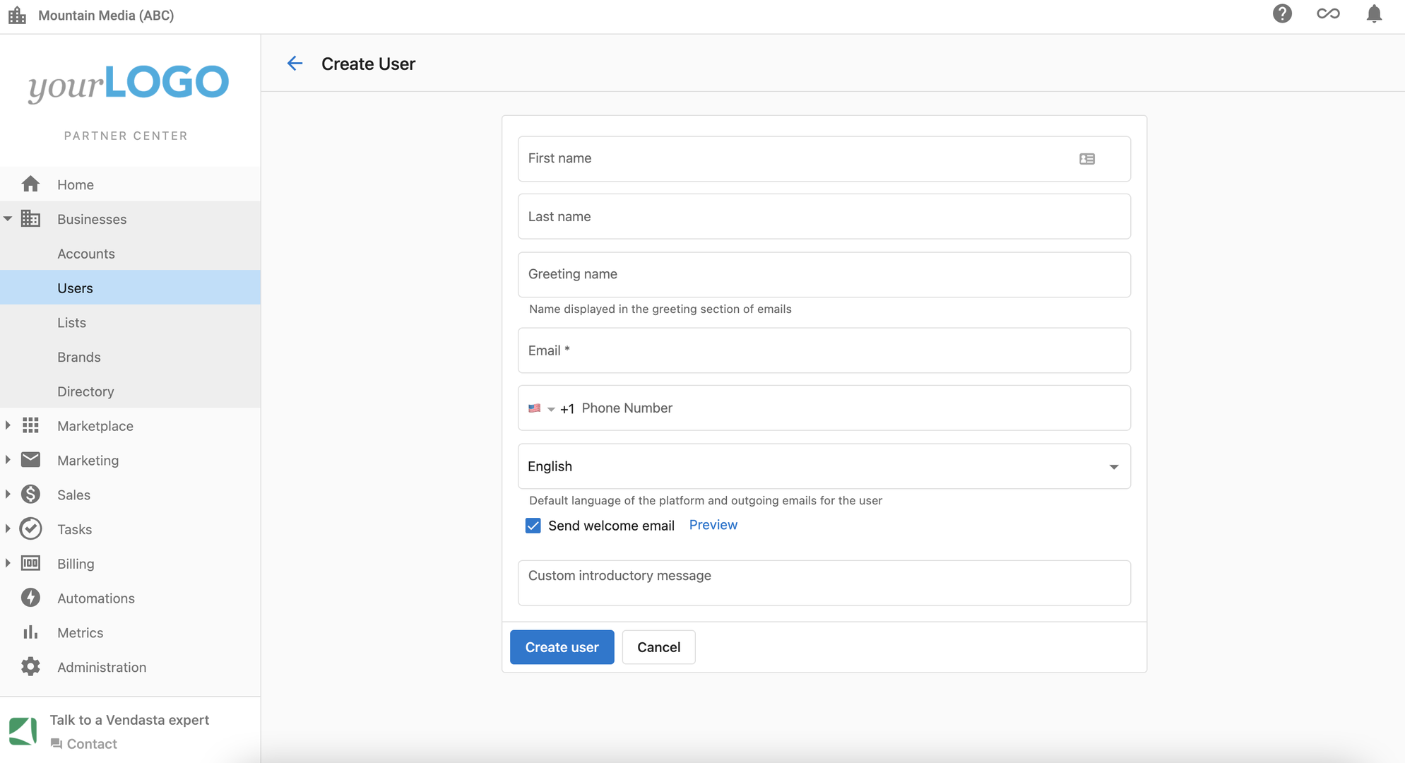Viewport: 1405px width, 763px height.
Task: Open the Administration gear icon
Action: click(30, 667)
